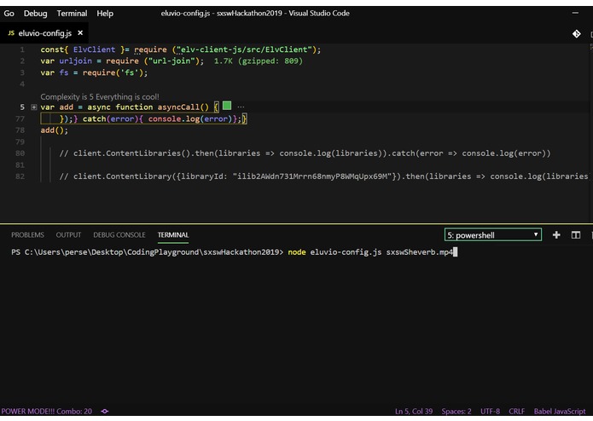Click 'Ln 5, Col 39' cursor position indicator

tap(414, 411)
